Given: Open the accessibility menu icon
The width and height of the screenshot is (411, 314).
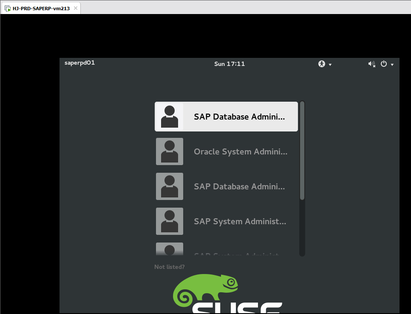Looking at the screenshot, I should pyautogui.click(x=322, y=64).
